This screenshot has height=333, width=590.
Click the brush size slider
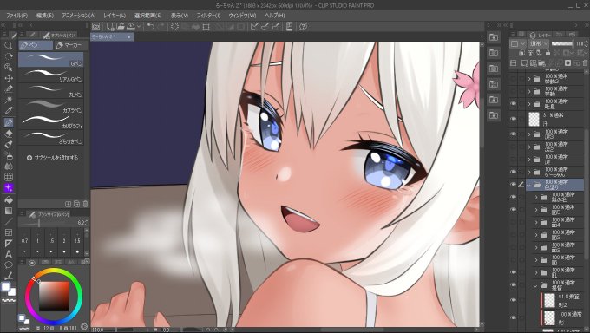tap(48, 223)
